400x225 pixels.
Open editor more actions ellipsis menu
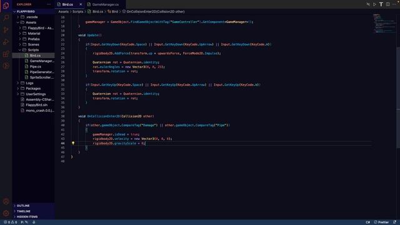pos(394,4)
